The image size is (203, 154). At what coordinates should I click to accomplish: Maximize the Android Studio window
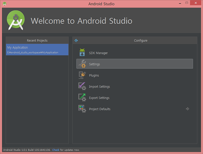tap(187, 3)
